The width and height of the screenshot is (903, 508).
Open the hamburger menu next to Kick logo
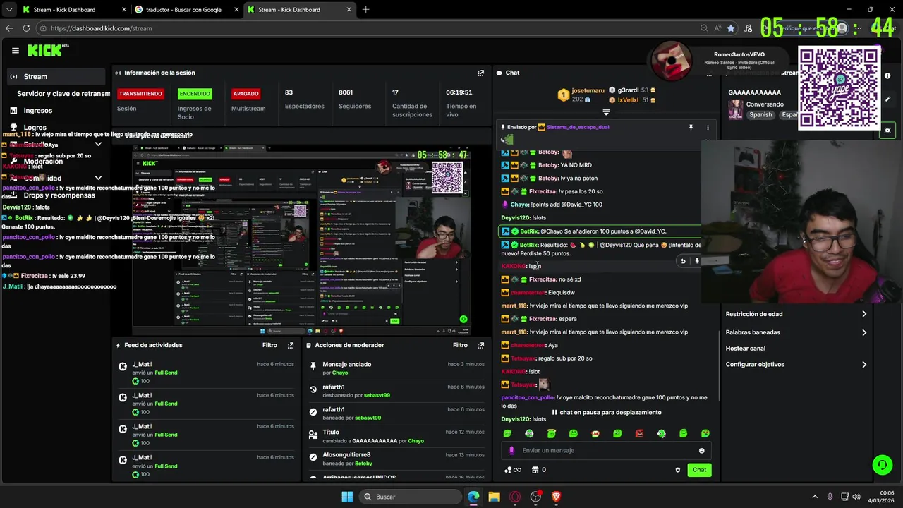pyautogui.click(x=15, y=50)
